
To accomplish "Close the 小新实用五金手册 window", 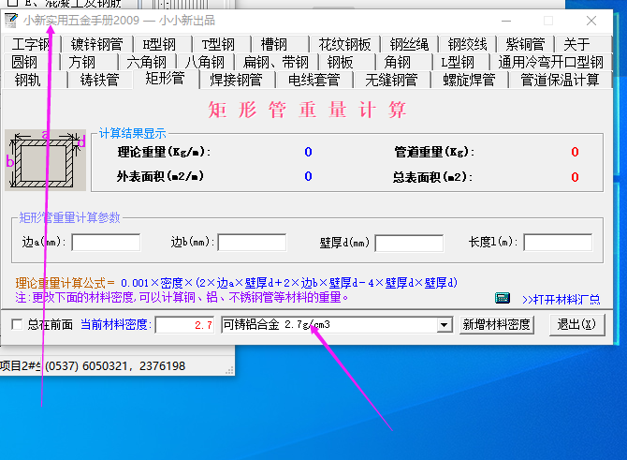I will 591,21.
